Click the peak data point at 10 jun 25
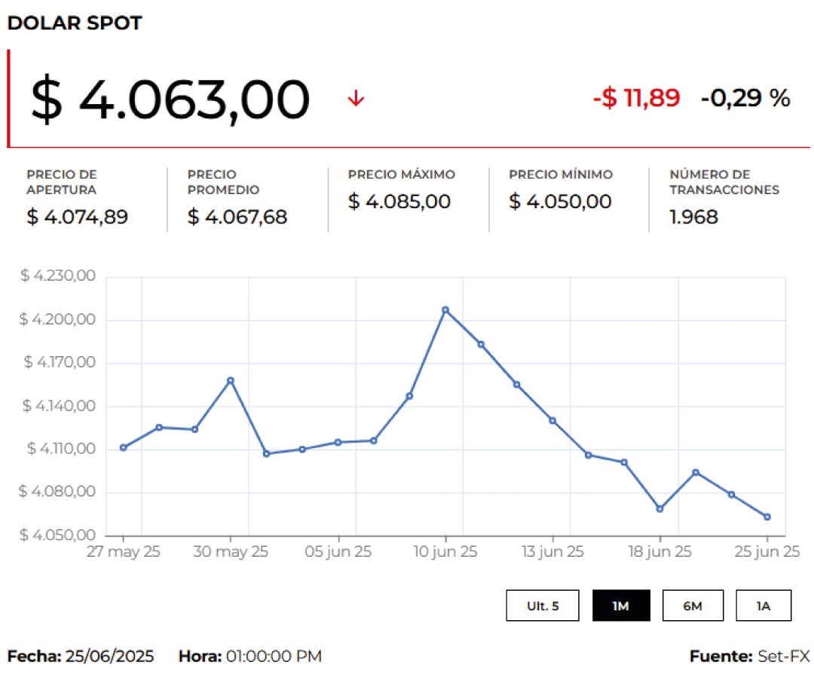The width and height of the screenshot is (814, 679). pyautogui.click(x=445, y=310)
